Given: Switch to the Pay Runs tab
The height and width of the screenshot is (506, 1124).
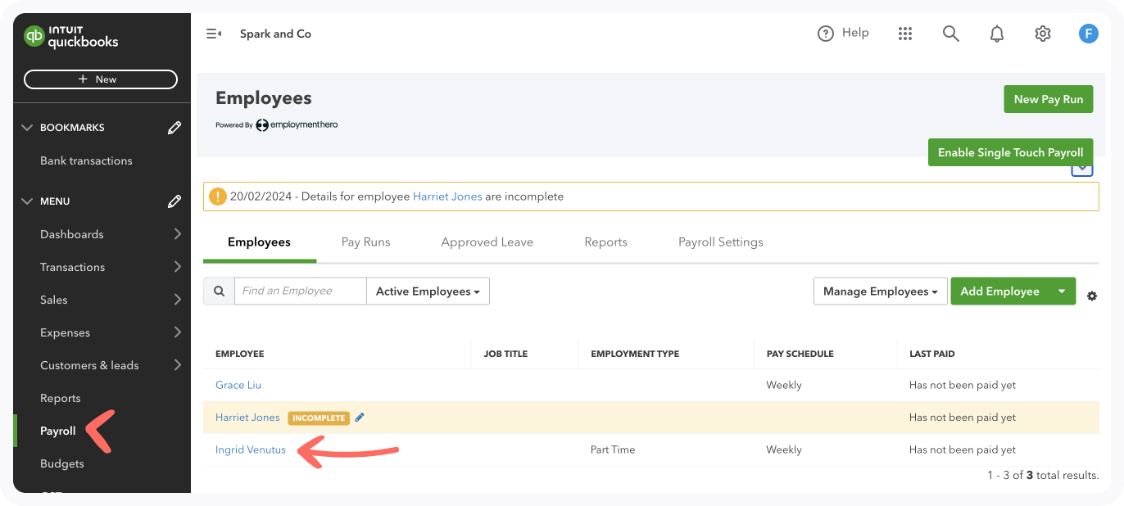Looking at the screenshot, I should (x=365, y=242).
